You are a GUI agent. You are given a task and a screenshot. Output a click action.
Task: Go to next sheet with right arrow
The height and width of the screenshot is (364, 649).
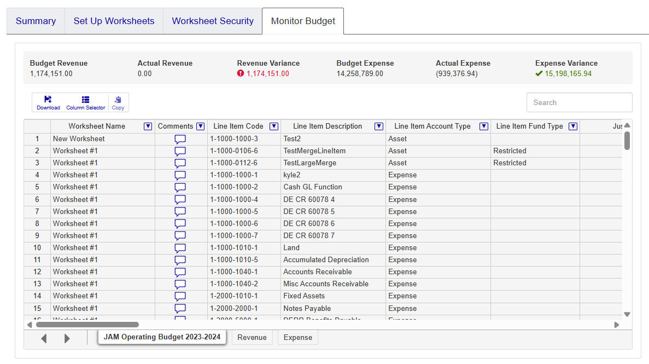tap(67, 338)
